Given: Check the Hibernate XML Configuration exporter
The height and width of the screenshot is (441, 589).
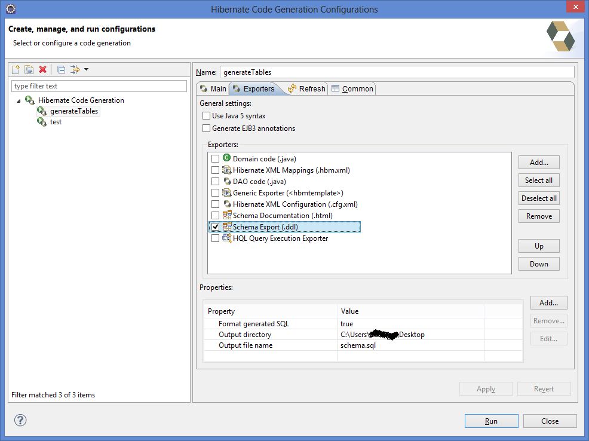Looking at the screenshot, I should [x=215, y=204].
